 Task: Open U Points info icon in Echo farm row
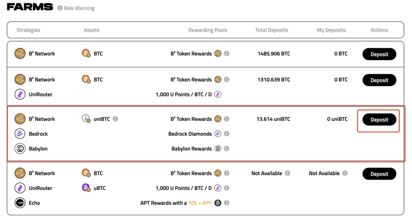[x=227, y=188]
